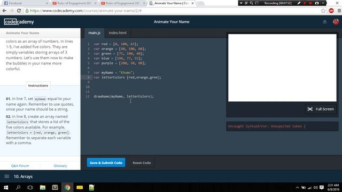Switch to the main.js tab

pos(94,33)
